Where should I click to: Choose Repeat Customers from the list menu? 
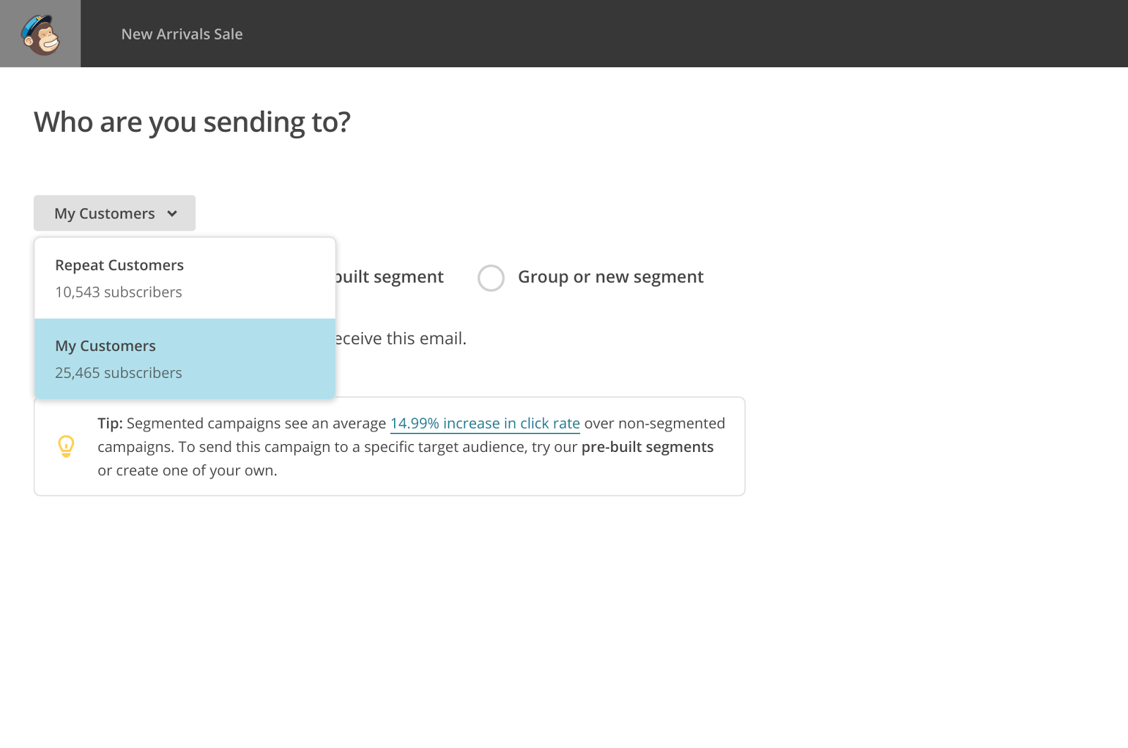(x=119, y=266)
